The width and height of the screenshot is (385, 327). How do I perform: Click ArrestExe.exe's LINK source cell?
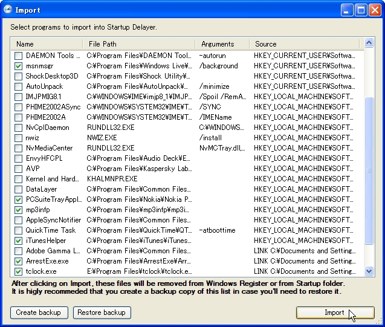(305, 261)
